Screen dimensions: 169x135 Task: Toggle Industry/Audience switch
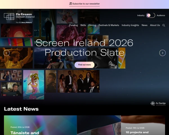point(151,15)
